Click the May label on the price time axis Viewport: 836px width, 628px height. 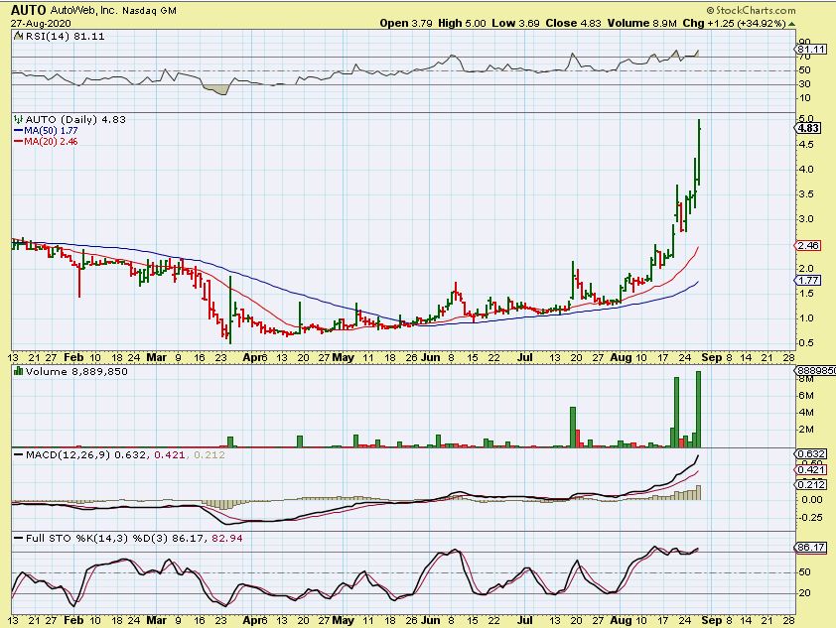click(343, 357)
